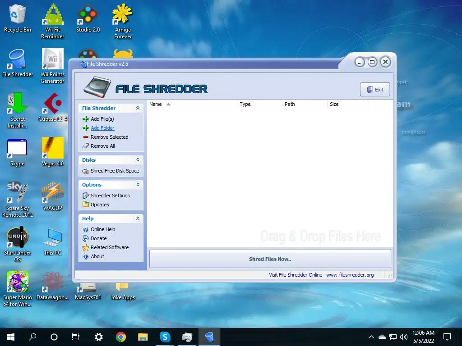Screen dimensions: 462x346
Task: Click the red minus icon beside Remove Selected
Action: (86, 137)
